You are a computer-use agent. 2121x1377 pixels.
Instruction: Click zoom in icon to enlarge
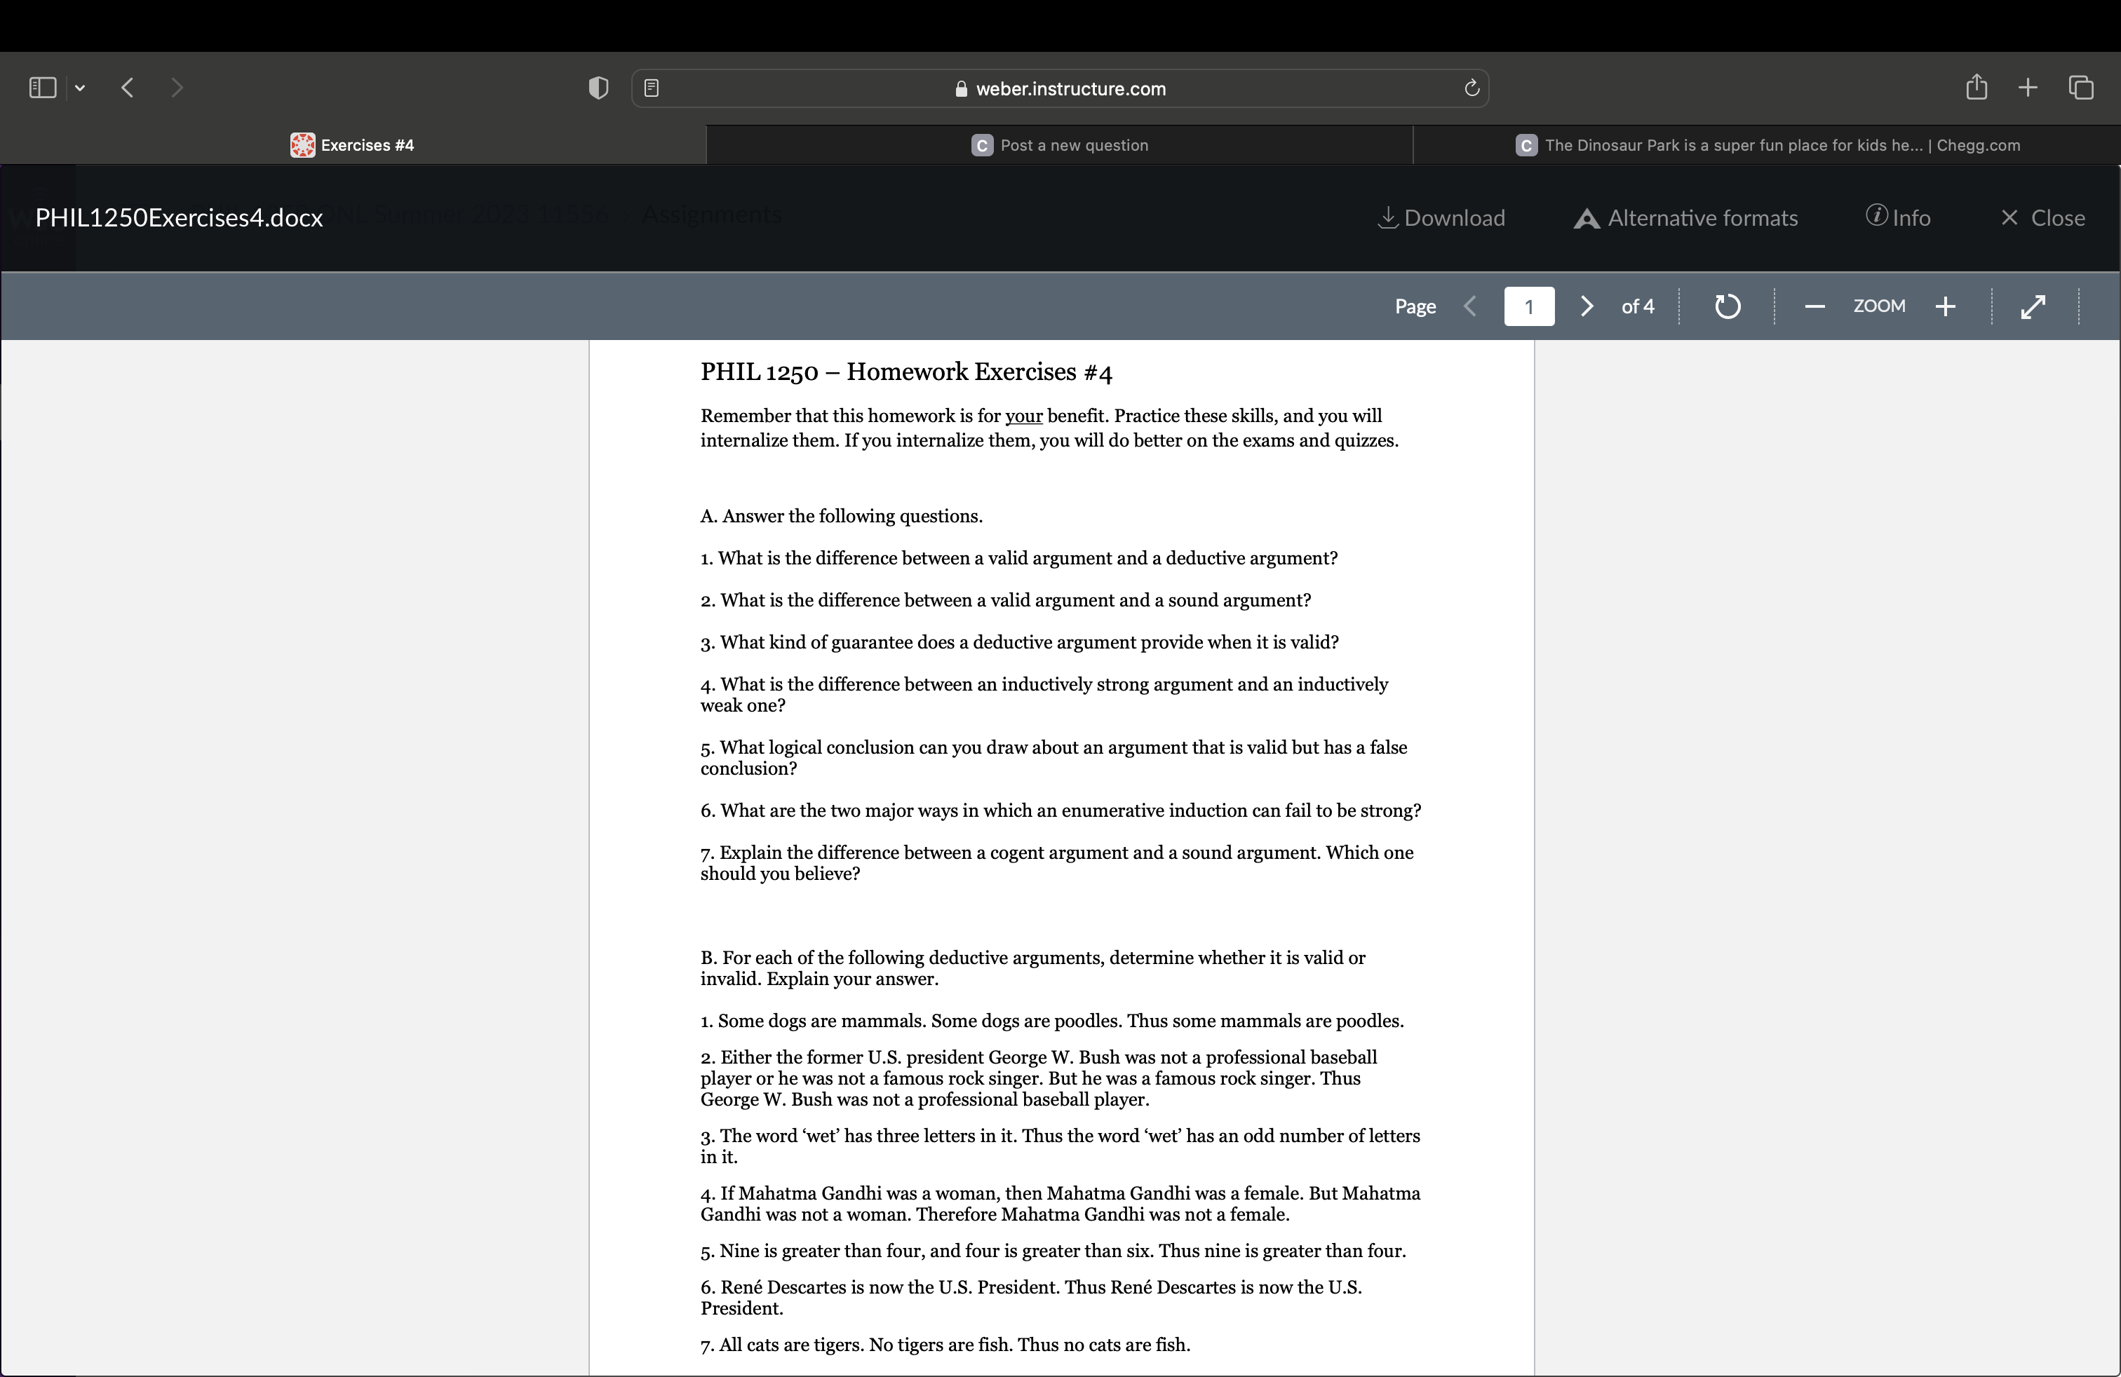(1945, 304)
